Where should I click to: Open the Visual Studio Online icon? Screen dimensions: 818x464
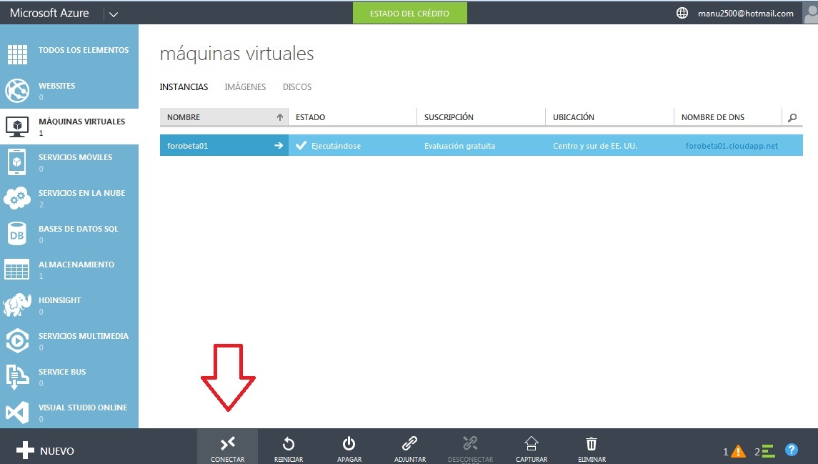(x=16, y=413)
